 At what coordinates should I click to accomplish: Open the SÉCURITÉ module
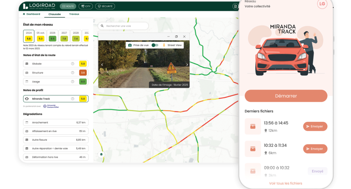coord(105,6)
